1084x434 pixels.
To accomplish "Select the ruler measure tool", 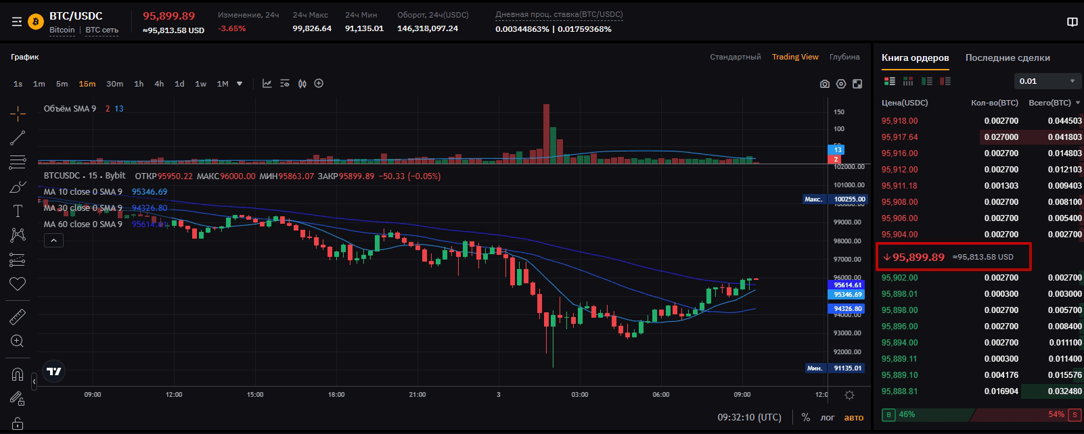I will (18, 316).
